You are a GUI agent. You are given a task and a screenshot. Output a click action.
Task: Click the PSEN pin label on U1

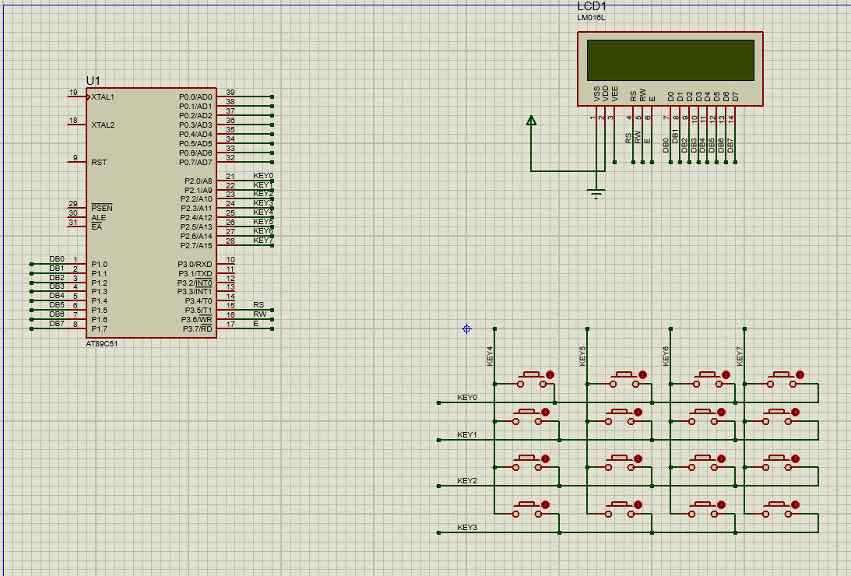click(101, 209)
